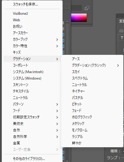Image resolution: width=124 pixels, height=162 pixels.
Task: Expand the 自然科学 submenu
Action: [32, 137]
